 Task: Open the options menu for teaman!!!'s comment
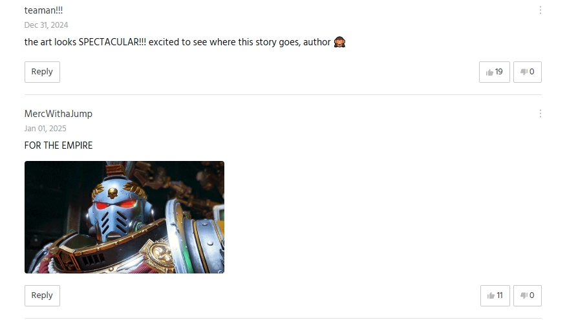[x=540, y=10]
